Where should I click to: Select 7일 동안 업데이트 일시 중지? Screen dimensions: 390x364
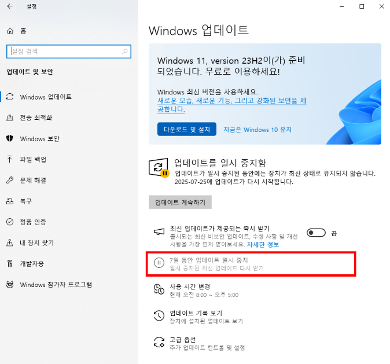coord(251,264)
